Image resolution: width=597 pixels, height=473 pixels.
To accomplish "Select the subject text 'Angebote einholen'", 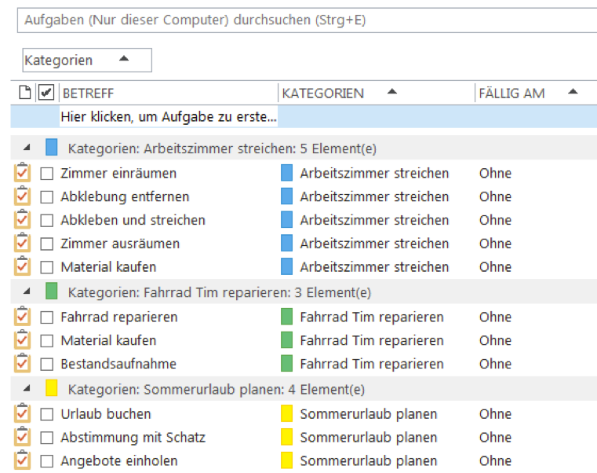I will [119, 460].
